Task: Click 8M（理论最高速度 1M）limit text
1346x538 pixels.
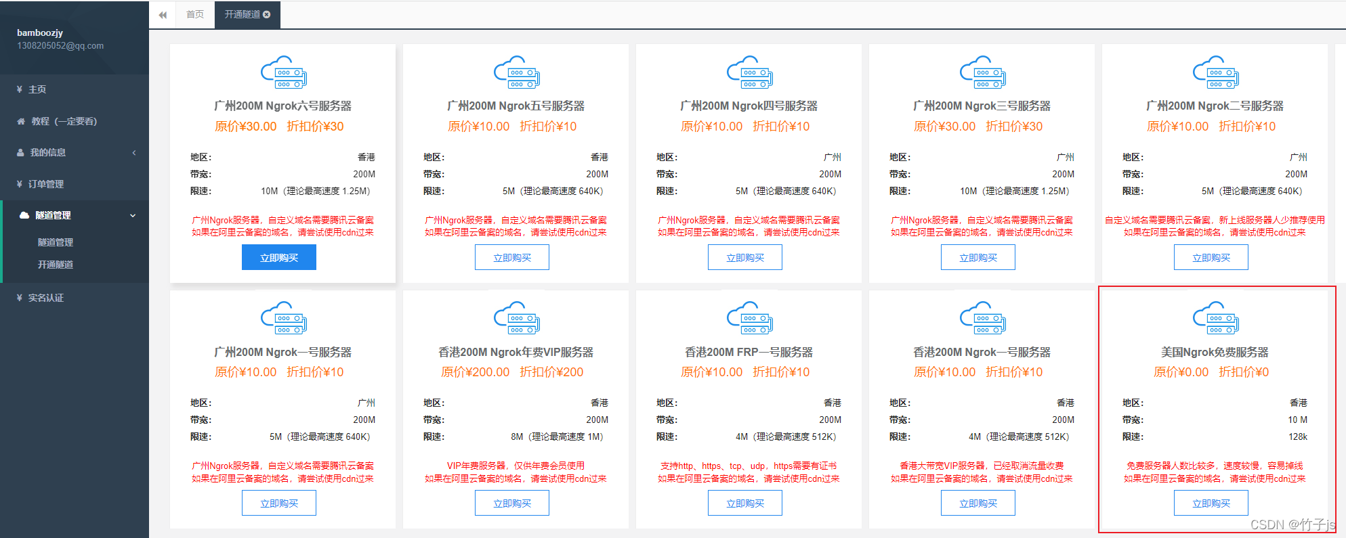Action: 557,436
